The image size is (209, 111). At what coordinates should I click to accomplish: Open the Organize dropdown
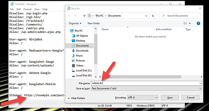click(x=75, y=23)
